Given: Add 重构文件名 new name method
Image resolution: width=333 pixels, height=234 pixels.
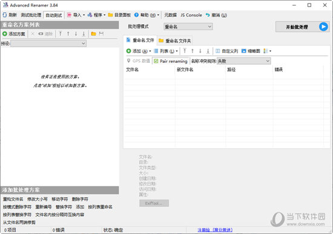Looking at the screenshot, I should click(x=13, y=199).
